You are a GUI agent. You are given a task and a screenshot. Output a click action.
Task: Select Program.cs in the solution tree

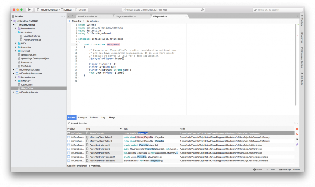click(27, 62)
